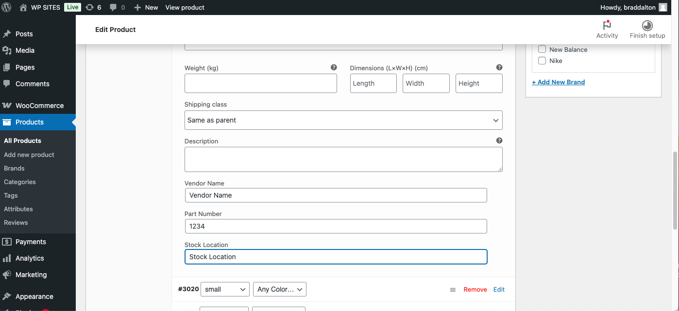Click the Weight field help icon
Image resolution: width=679 pixels, height=311 pixels.
click(334, 68)
